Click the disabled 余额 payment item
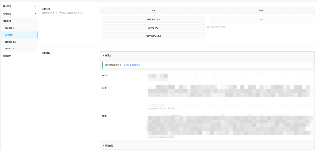The image size is (318, 150). (x=261, y=20)
